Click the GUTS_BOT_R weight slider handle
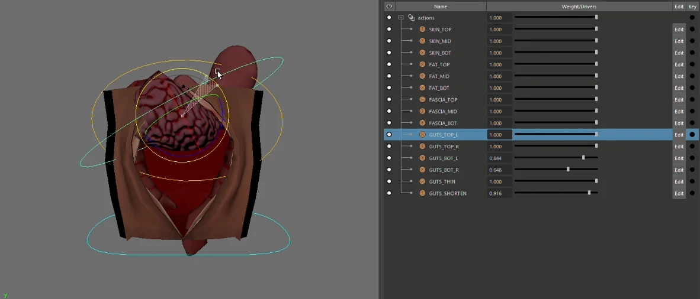Image resolution: width=700 pixels, height=299 pixels. (x=568, y=170)
